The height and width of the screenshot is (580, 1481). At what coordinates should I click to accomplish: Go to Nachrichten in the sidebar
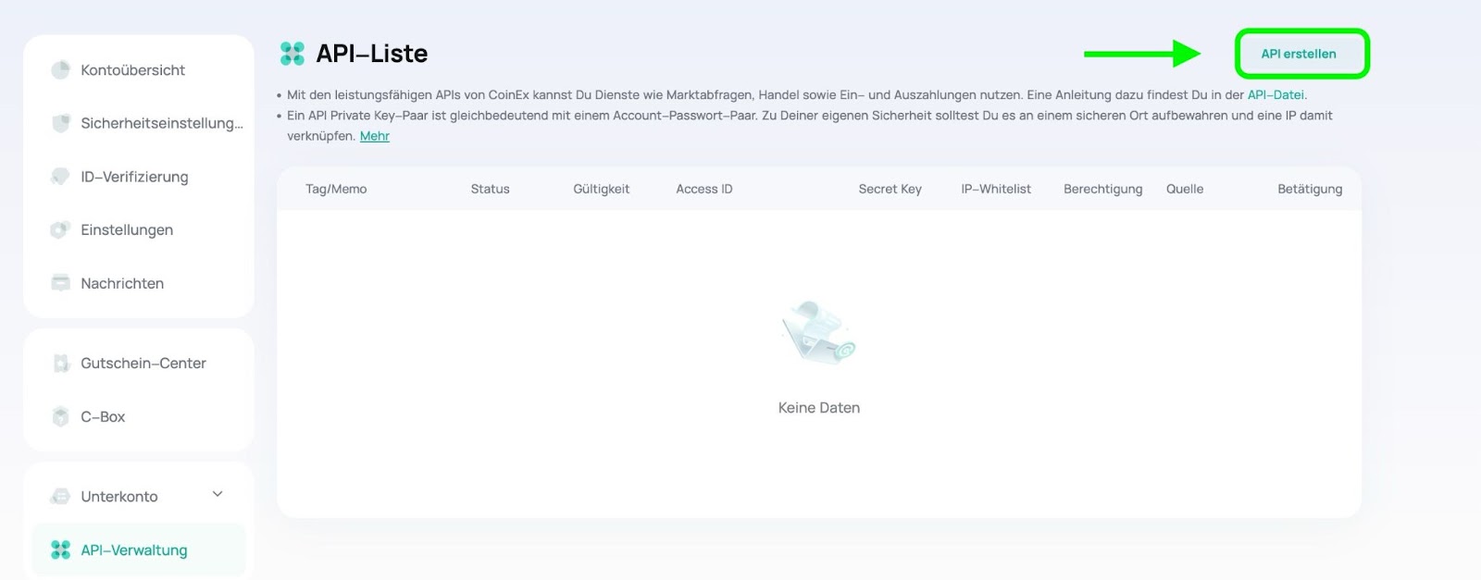(122, 283)
